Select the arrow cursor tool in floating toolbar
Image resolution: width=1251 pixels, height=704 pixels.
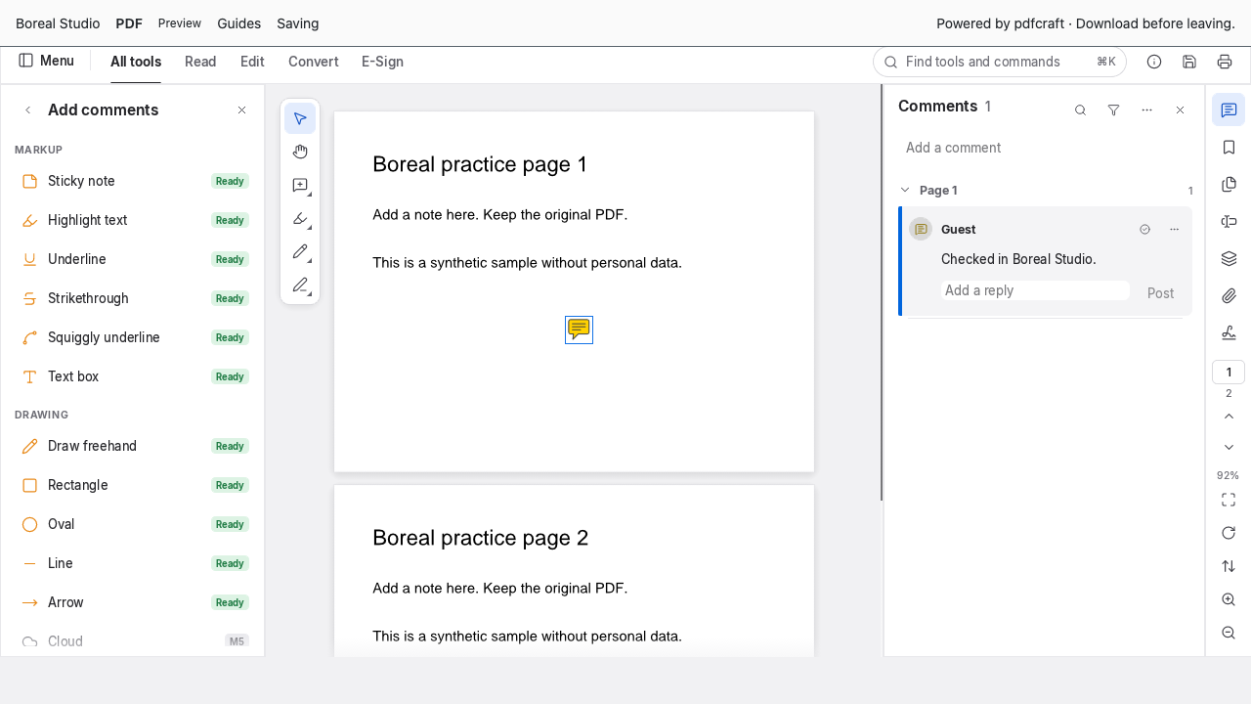click(x=300, y=118)
